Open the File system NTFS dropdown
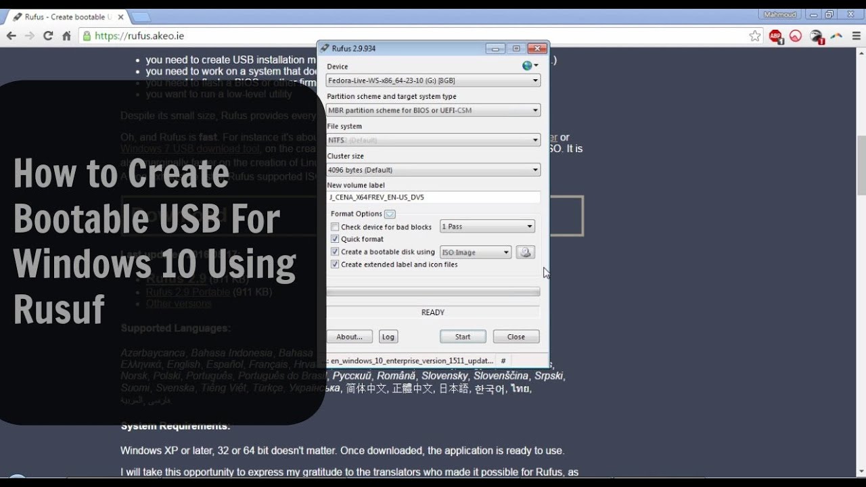This screenshot has width=866, height=487. [x=433, y=140]
